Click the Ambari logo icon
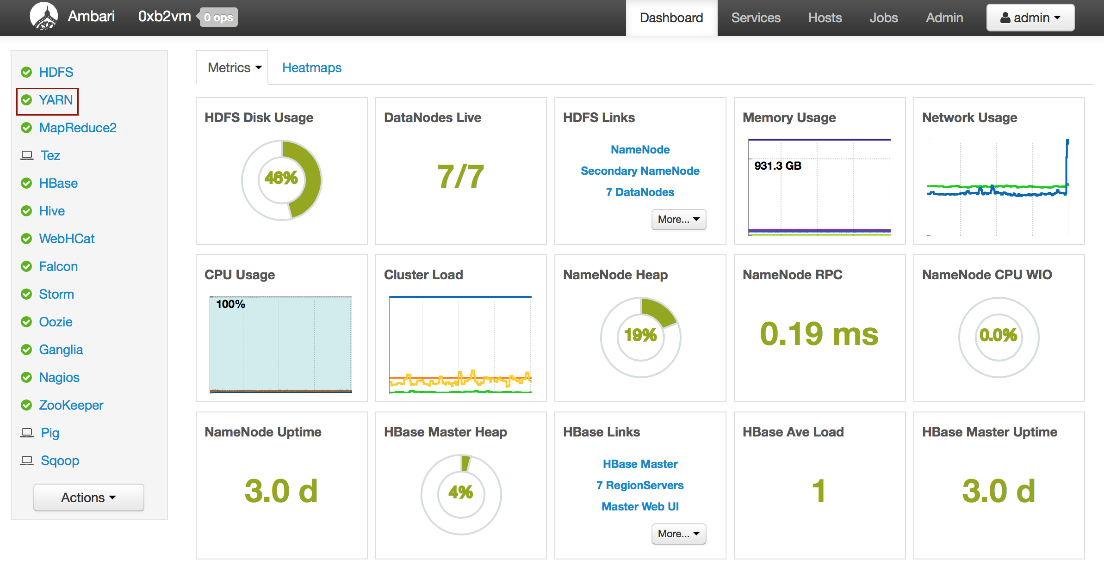 pos(43,17)
